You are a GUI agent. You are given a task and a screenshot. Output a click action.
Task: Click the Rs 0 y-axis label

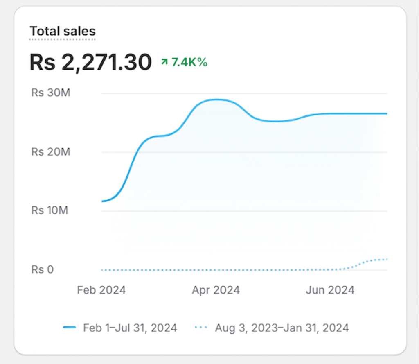(43, 269)
